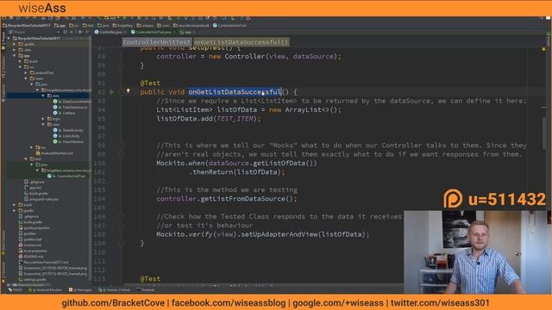
Task: Click the '.thenReturn(listOfData);' line
Action: (x=237, y=172)
